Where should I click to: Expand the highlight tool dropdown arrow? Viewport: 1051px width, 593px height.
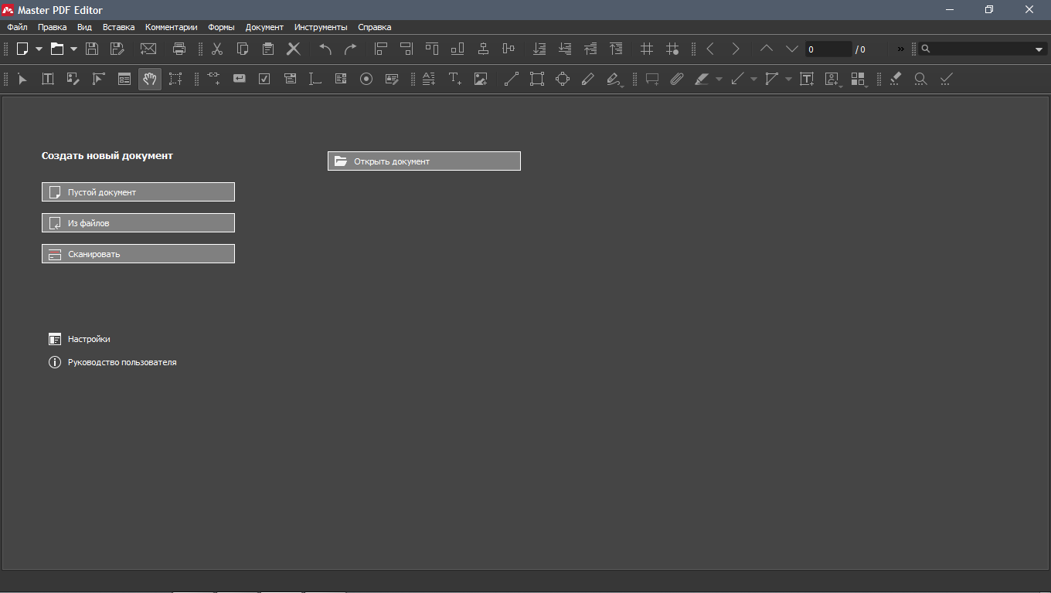point(719,79)
